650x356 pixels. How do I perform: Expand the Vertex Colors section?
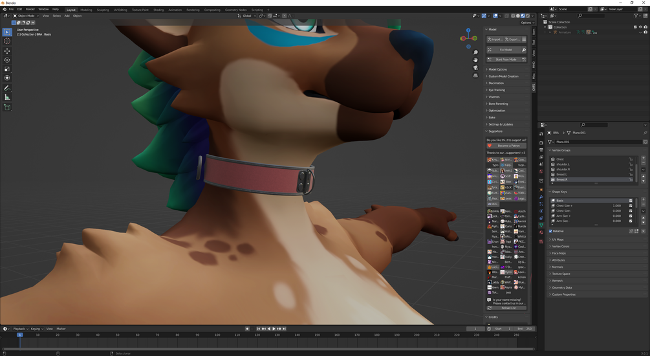561,247
